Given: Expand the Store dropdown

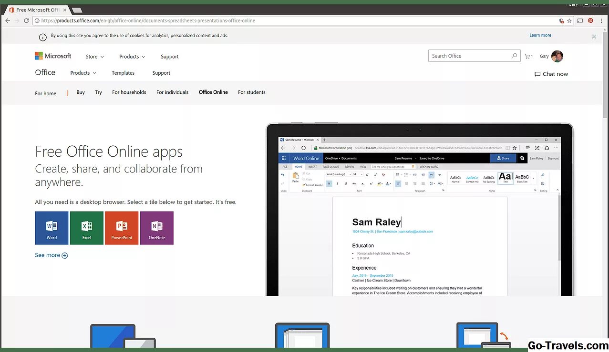Looking at the screenshot, I should click(94, 57).
